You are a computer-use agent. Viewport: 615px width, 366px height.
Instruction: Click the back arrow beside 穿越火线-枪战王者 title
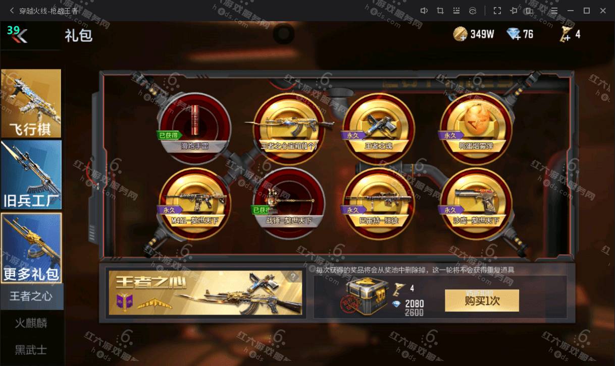pos(12,11)
